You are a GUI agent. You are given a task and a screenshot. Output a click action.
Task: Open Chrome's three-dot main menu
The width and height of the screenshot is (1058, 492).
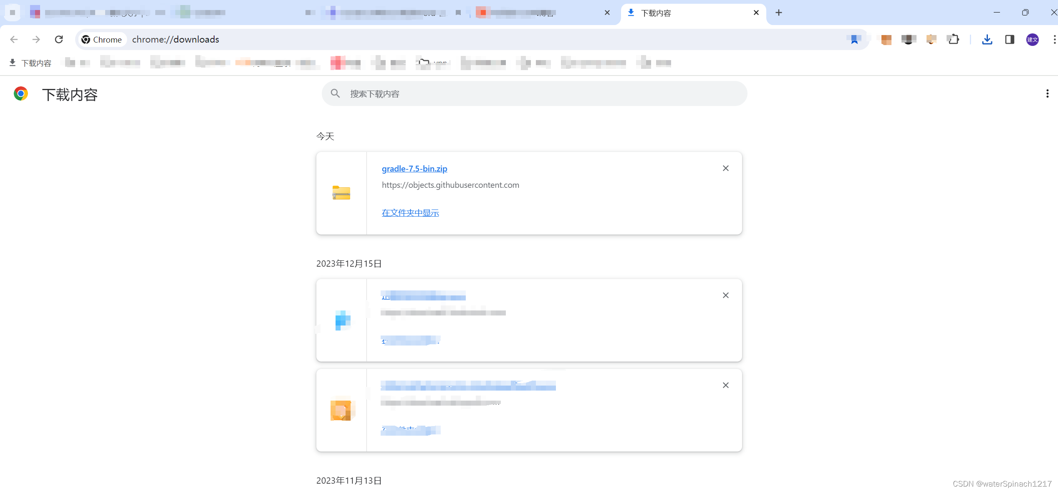[1054, 39]
